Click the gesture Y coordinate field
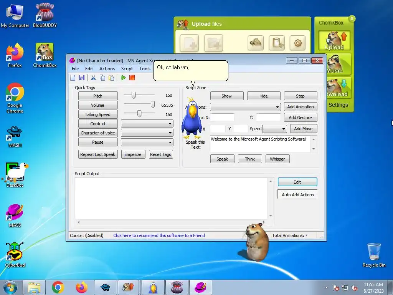The height and width of the screenshot is (295, 393). (x=268, y=117)
